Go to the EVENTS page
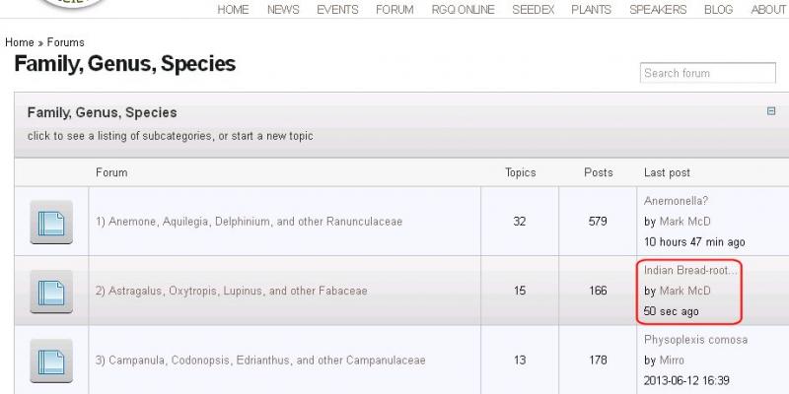Screen dimensions: 789x394 click(x=337, y=10)
